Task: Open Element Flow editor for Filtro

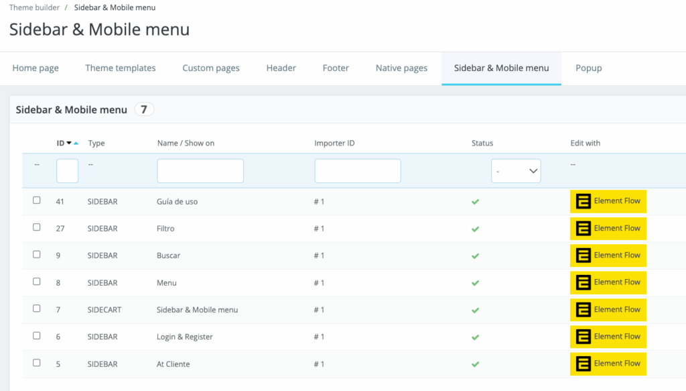Action: click(608, 229)
